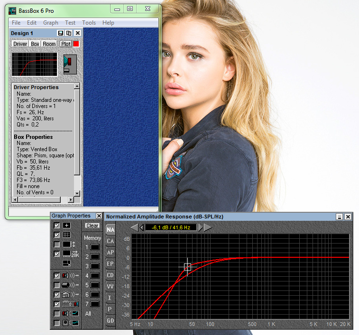Click the coil and capacitor filter icon
359x335 pixels.
[70, 304]
